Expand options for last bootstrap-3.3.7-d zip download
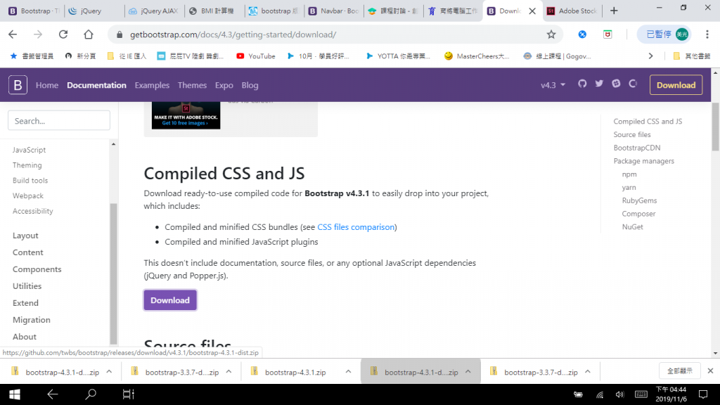The width and height of the screenshot is (720, 405). click(588, 372)
